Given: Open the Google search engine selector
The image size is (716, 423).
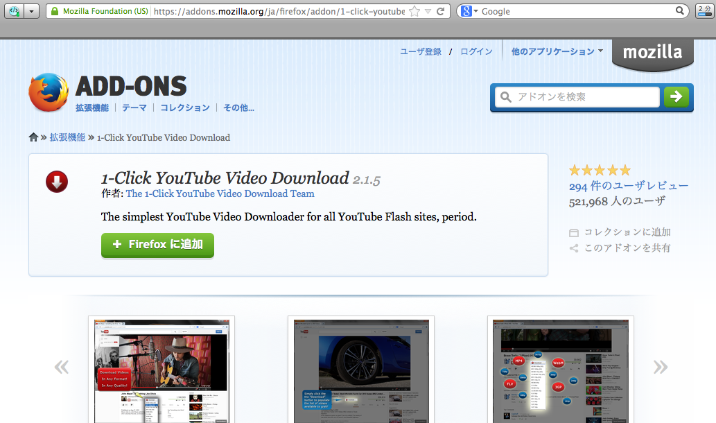Looking at the screenshot, I should [469, 11].
